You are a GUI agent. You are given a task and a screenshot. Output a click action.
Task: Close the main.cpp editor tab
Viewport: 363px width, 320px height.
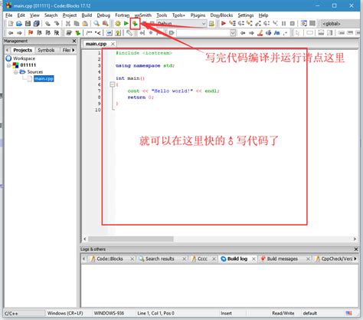113,44
